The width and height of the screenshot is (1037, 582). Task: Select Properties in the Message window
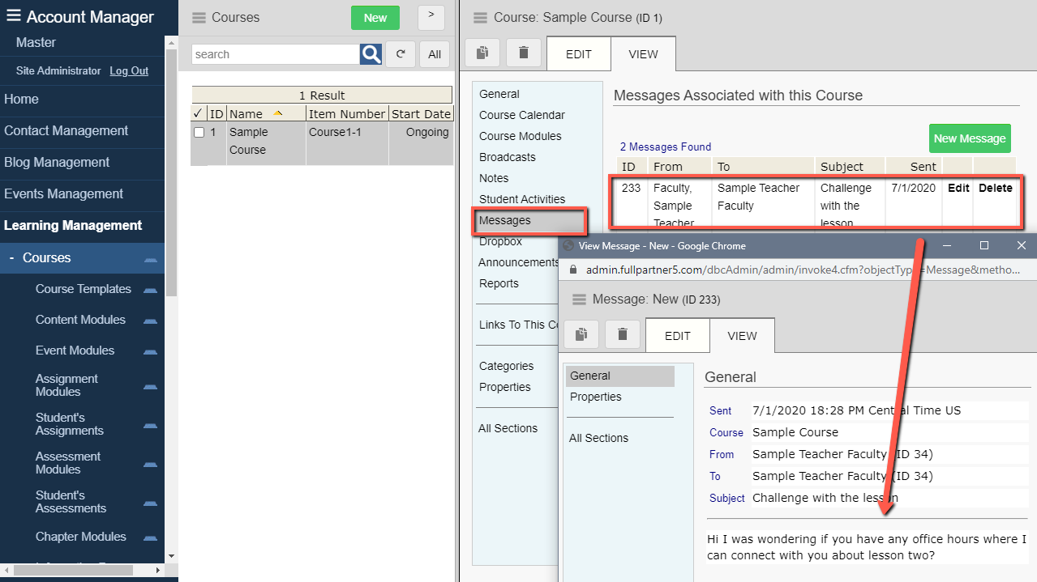click(x=596, y=397)
